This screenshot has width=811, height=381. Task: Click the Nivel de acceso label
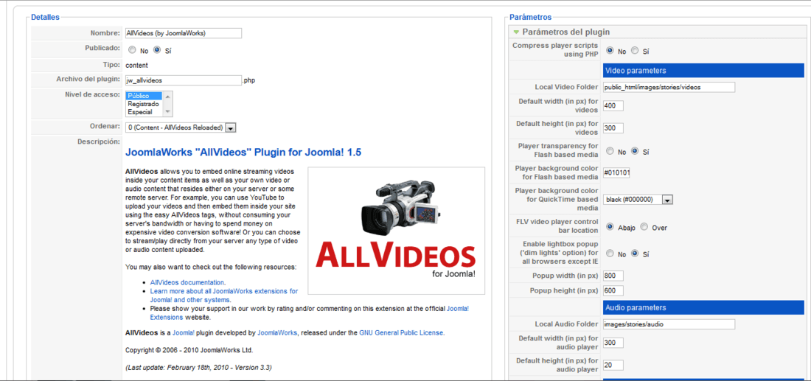(x=93, y=94)
